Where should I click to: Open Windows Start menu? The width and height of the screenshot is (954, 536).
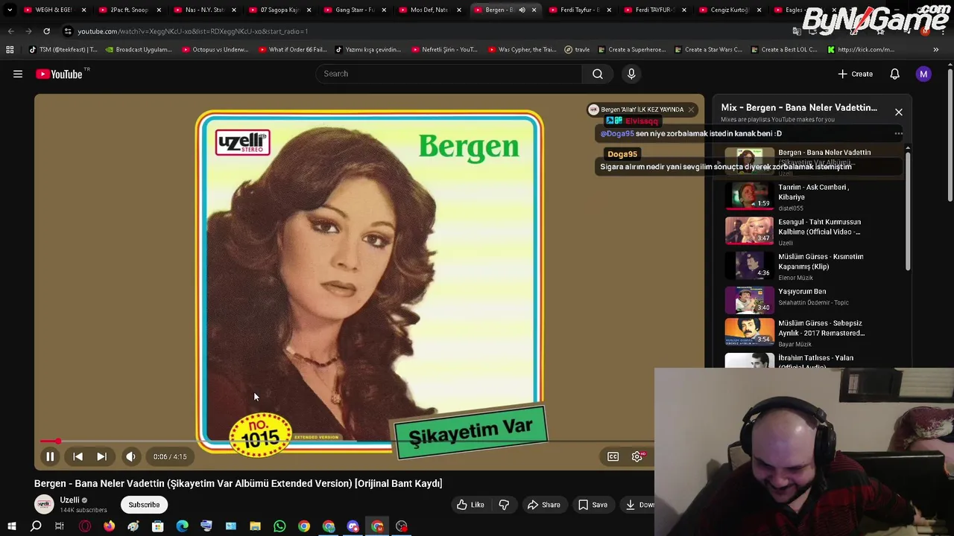coord(11,526)
